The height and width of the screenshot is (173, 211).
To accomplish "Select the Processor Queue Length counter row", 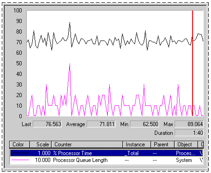I will (x=106, y=160).
